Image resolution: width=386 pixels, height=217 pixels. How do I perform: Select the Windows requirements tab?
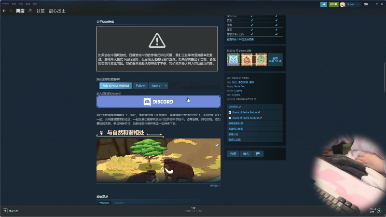(104, 203)
